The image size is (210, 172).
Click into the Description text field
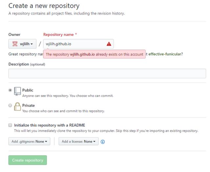(x=107, y=73)
